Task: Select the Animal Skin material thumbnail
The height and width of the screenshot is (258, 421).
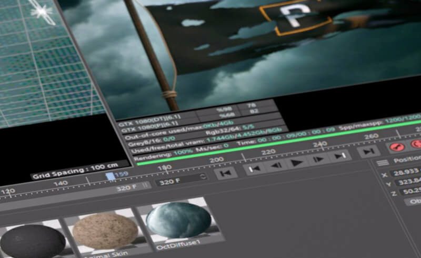Action: 105,232
